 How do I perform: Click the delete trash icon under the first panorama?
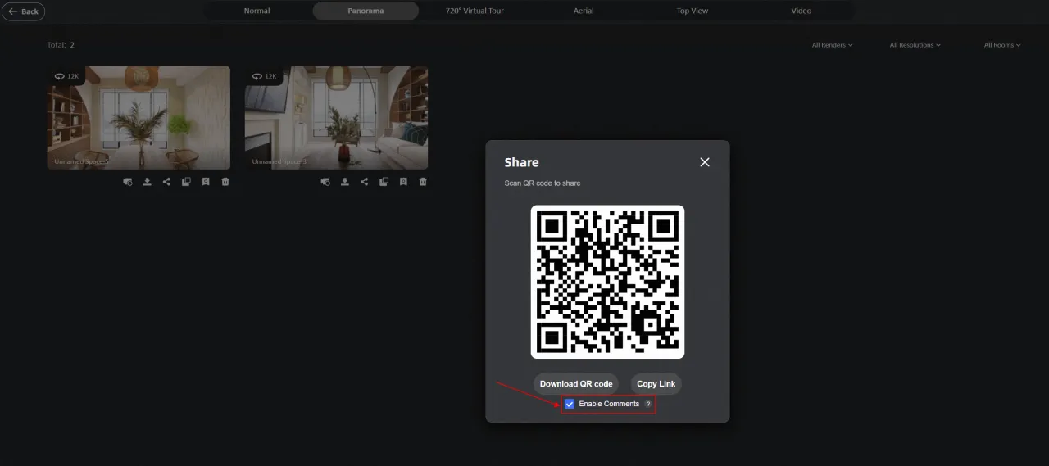point(225,182)
